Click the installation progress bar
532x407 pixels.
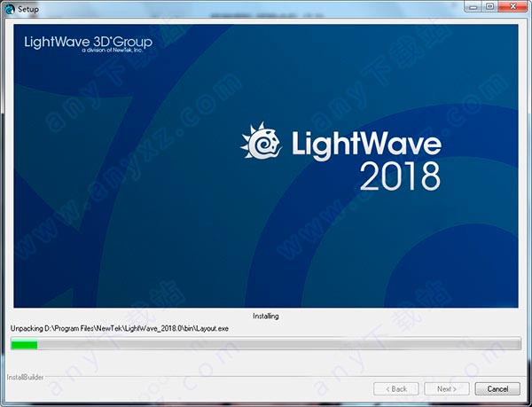coord(266,343)
